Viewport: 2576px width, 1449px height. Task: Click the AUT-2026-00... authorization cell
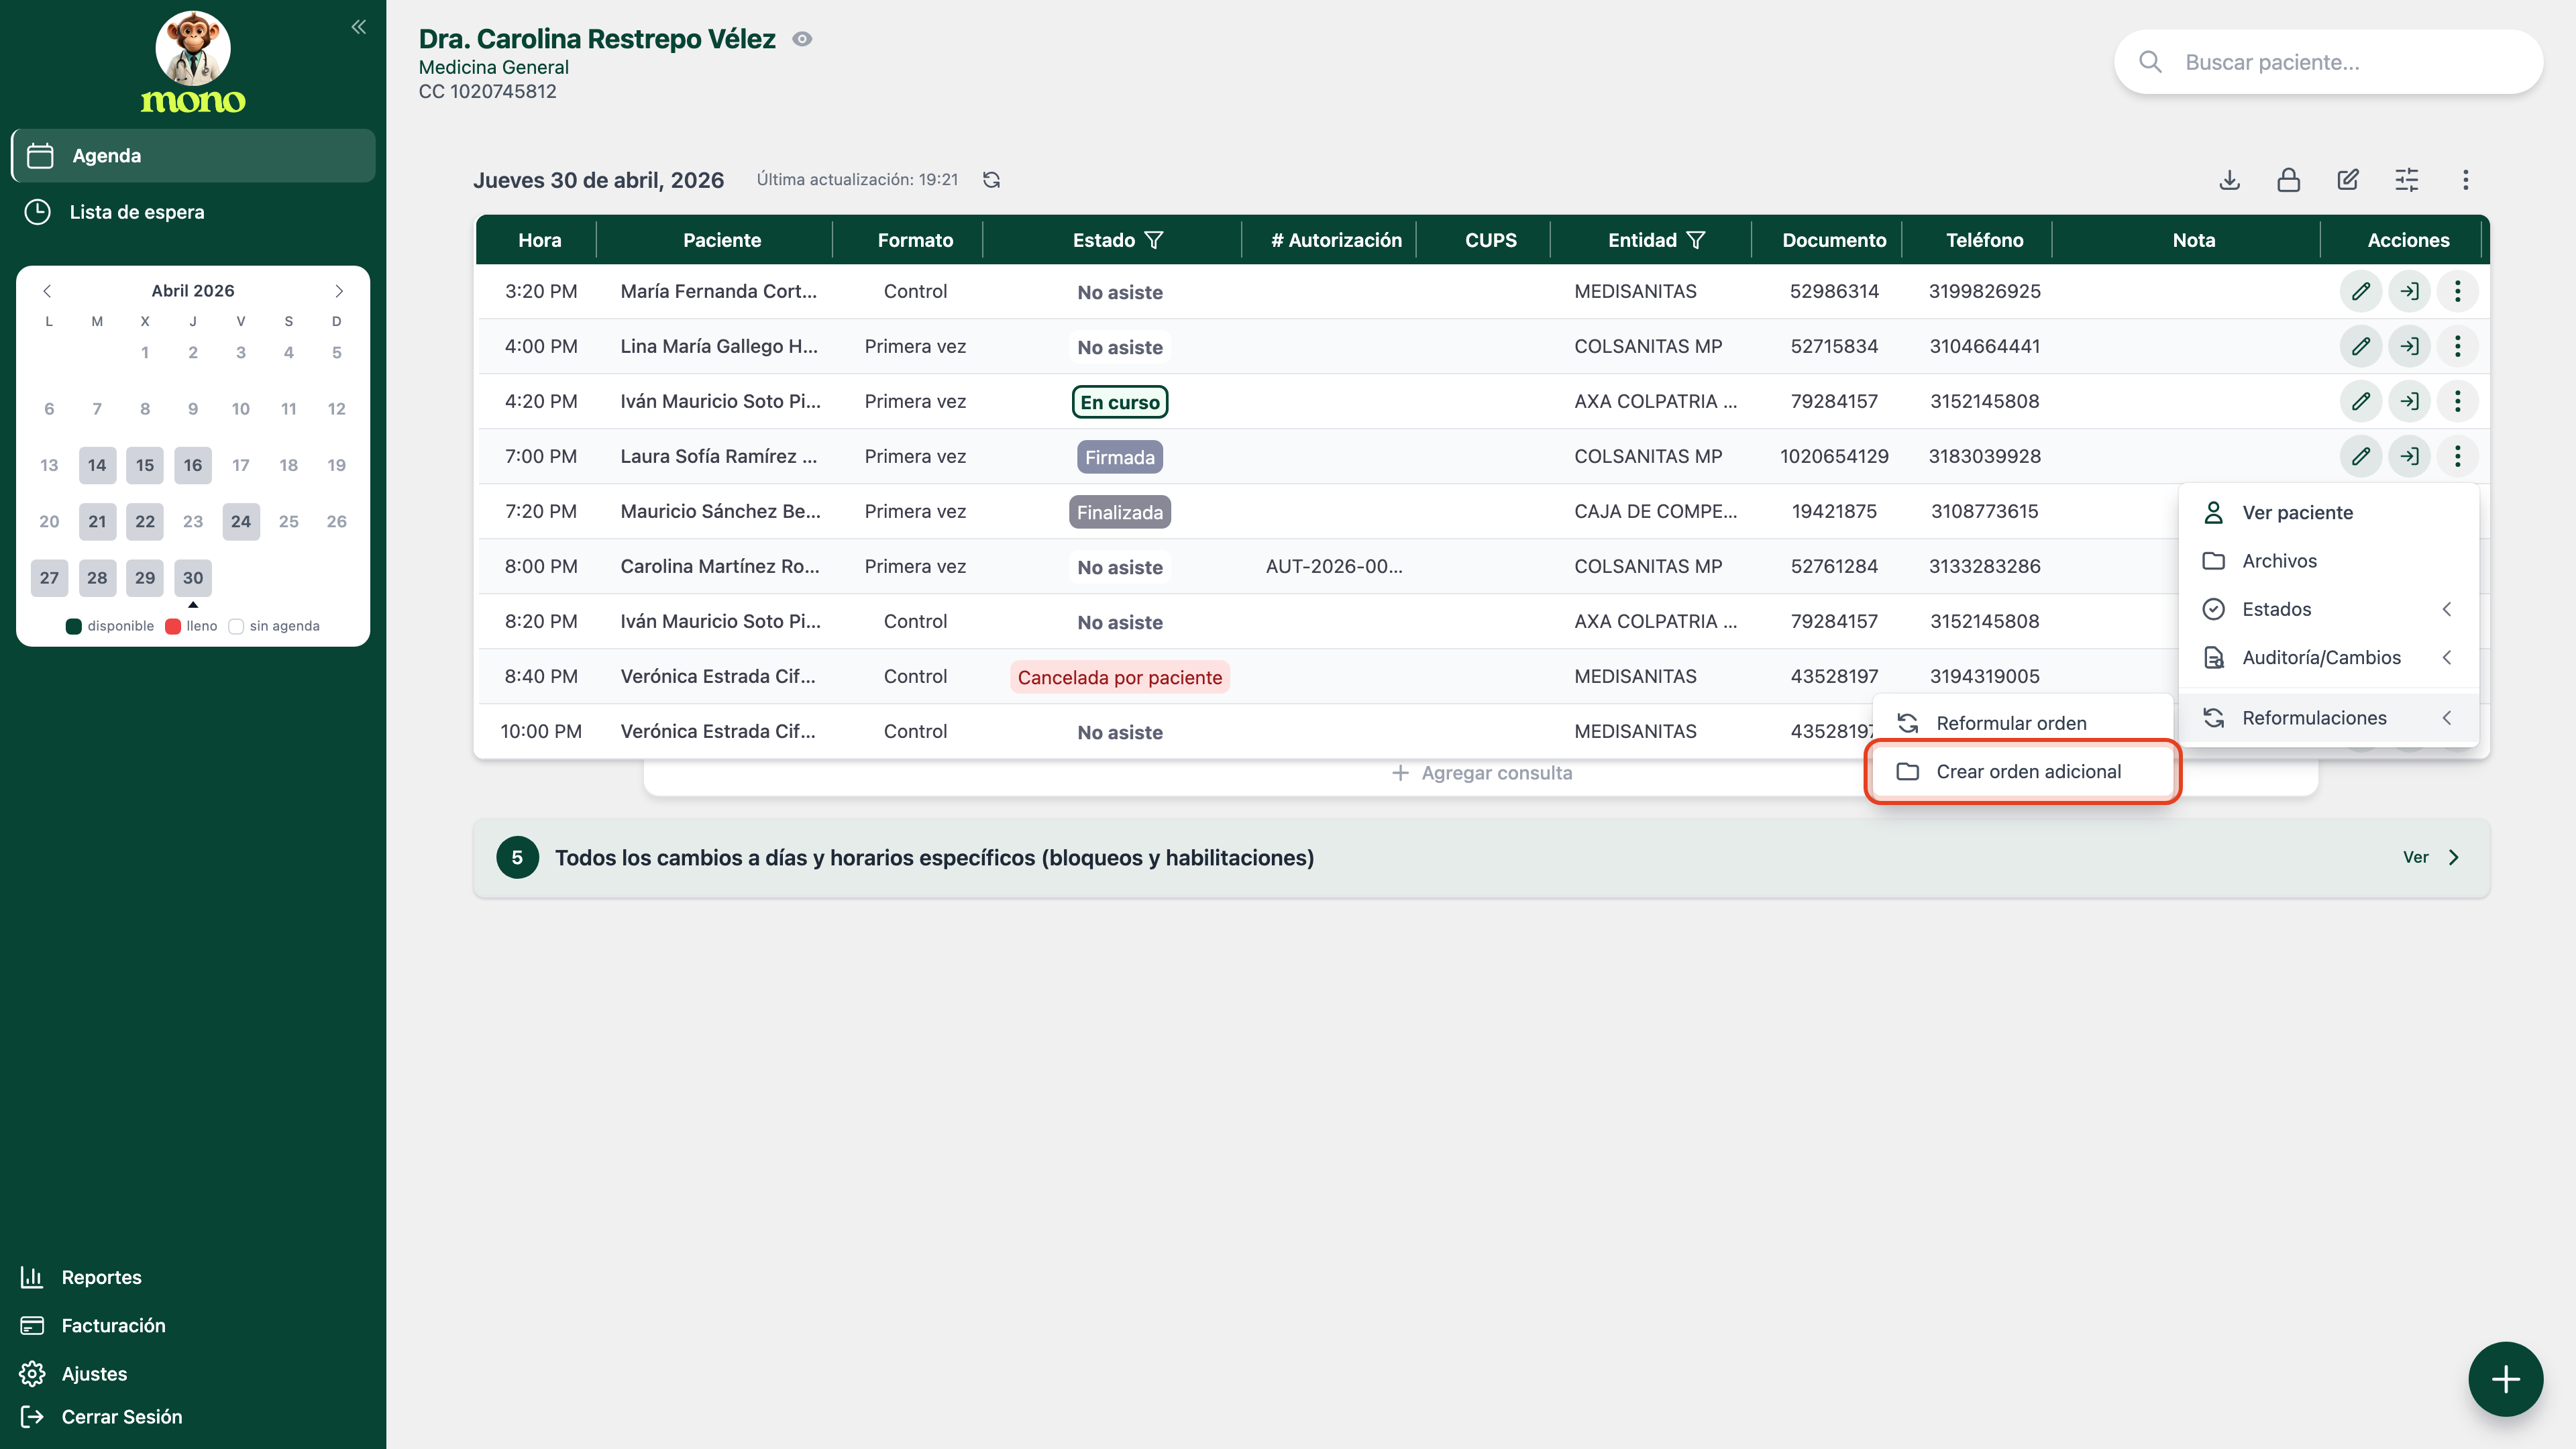[x=1334, y=566]
